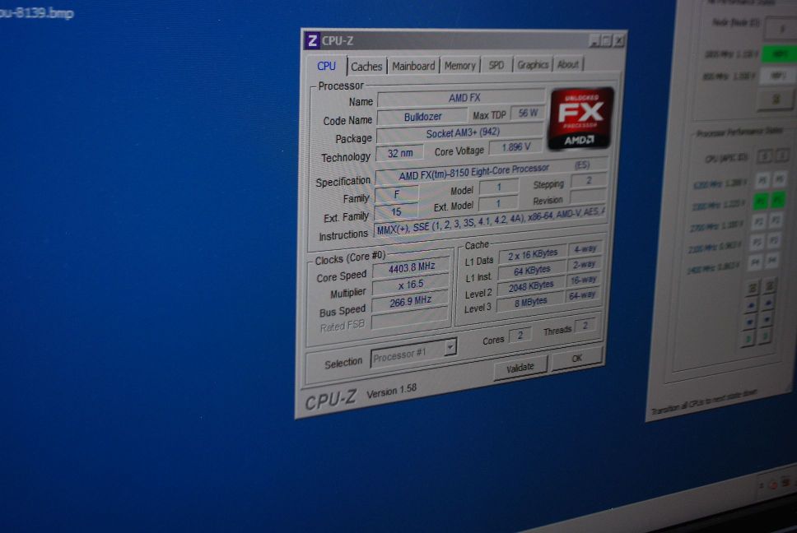797x533 pixels.
Task: Open the Caches tab
Action: coord(366,67)
